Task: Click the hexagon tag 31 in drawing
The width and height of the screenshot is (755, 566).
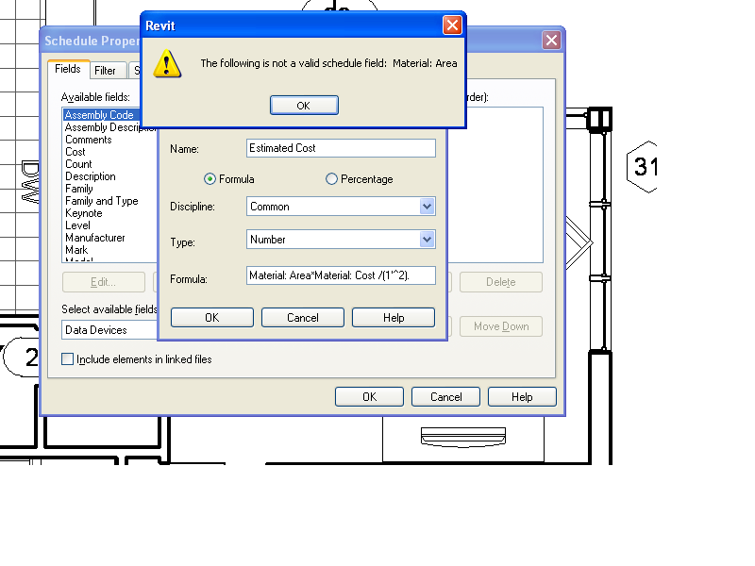Action: tap(642, 167)
